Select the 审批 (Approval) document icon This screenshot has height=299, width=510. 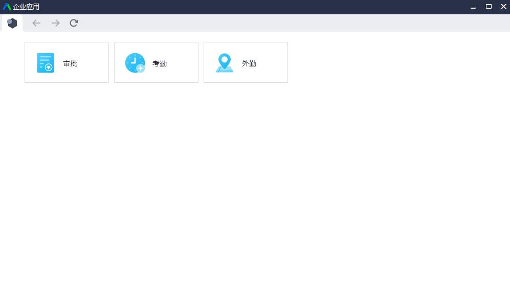point(45,62)
